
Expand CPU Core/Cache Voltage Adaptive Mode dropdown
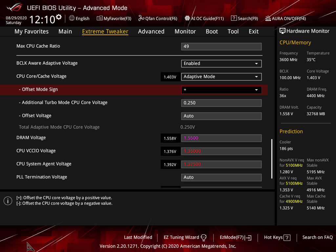click(221, 76)
